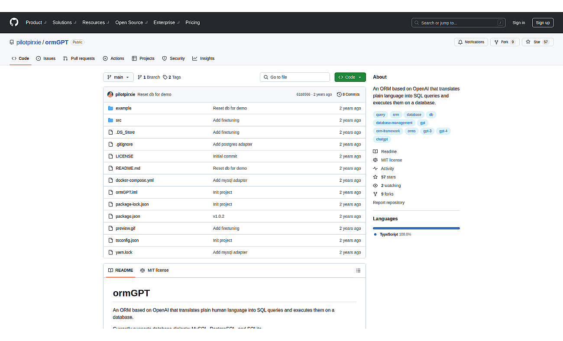Click the watching eye icon
Screen dimensions: 563x341
point(375,186)
